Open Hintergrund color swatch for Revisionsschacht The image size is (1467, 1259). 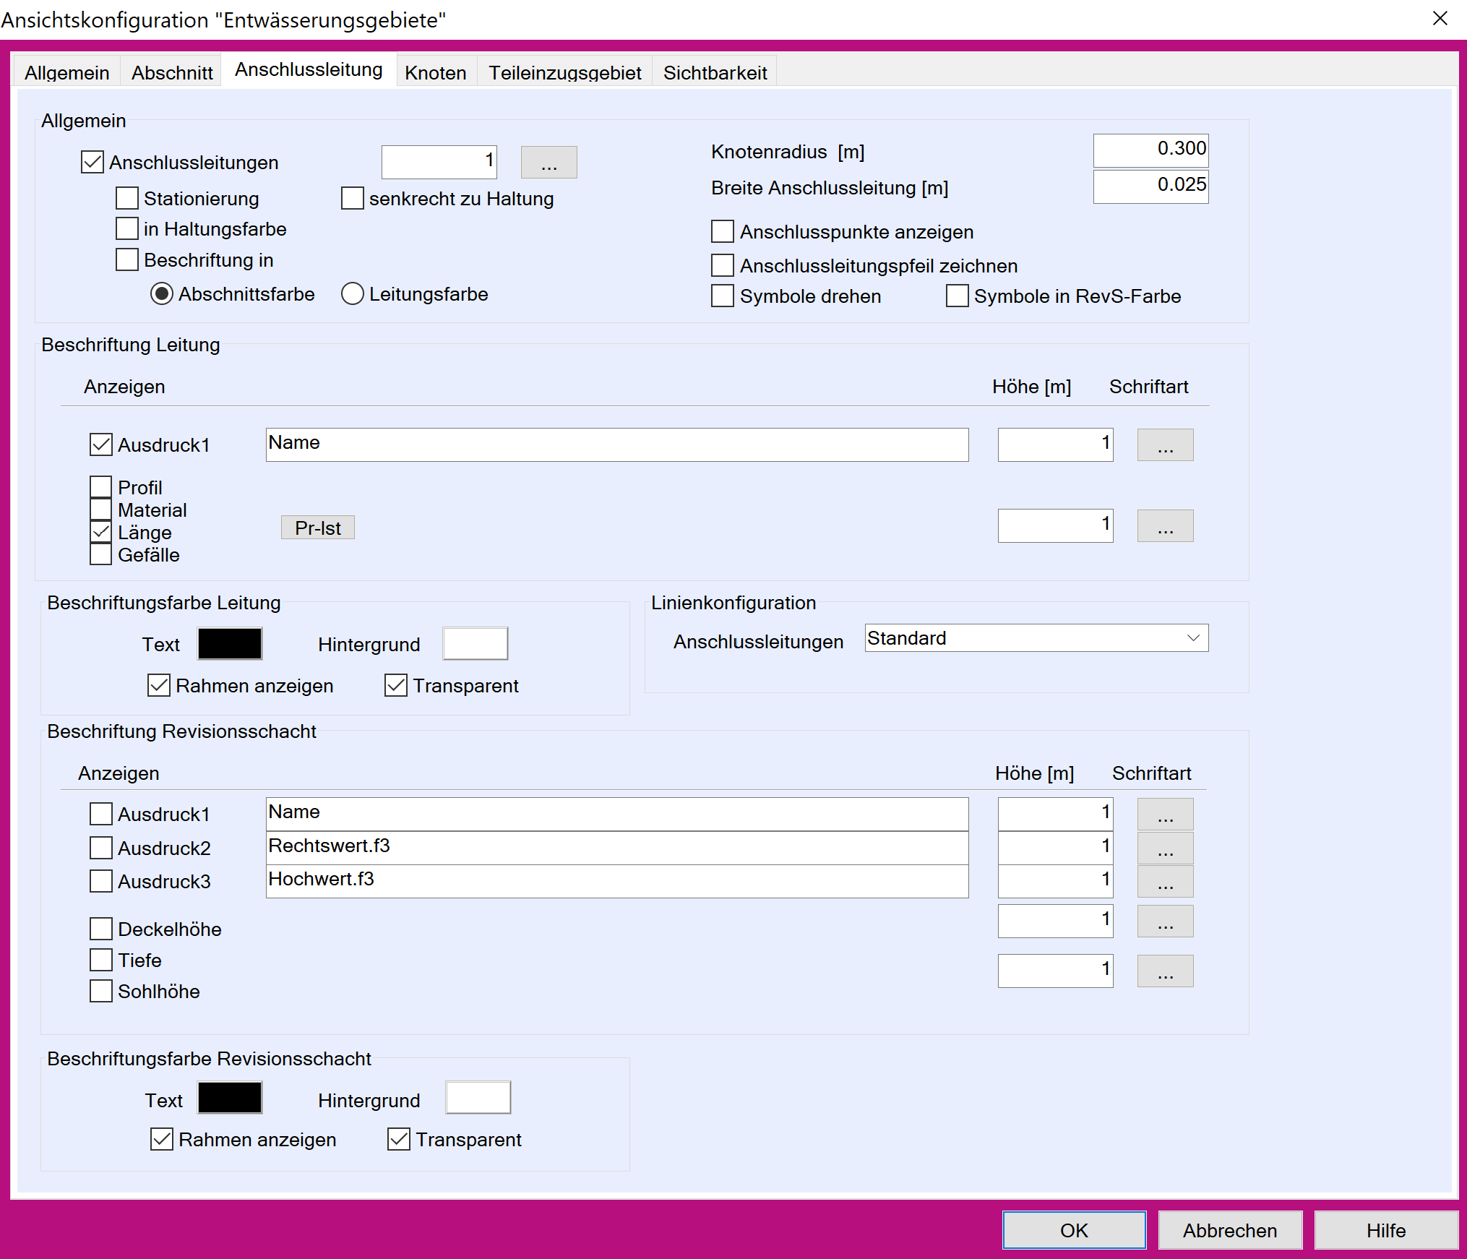pos(478,1097)
